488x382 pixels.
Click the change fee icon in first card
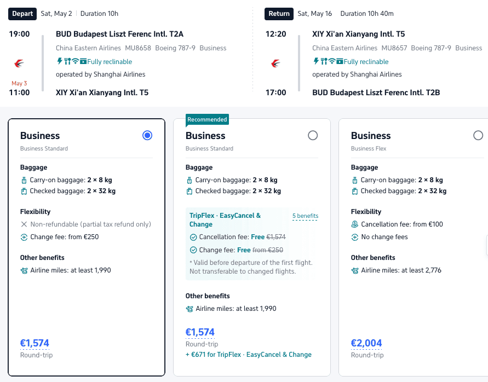(24, 238)
